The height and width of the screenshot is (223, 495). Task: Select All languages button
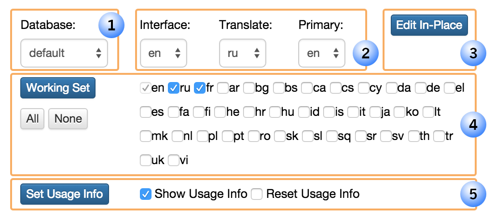(32, 119)
